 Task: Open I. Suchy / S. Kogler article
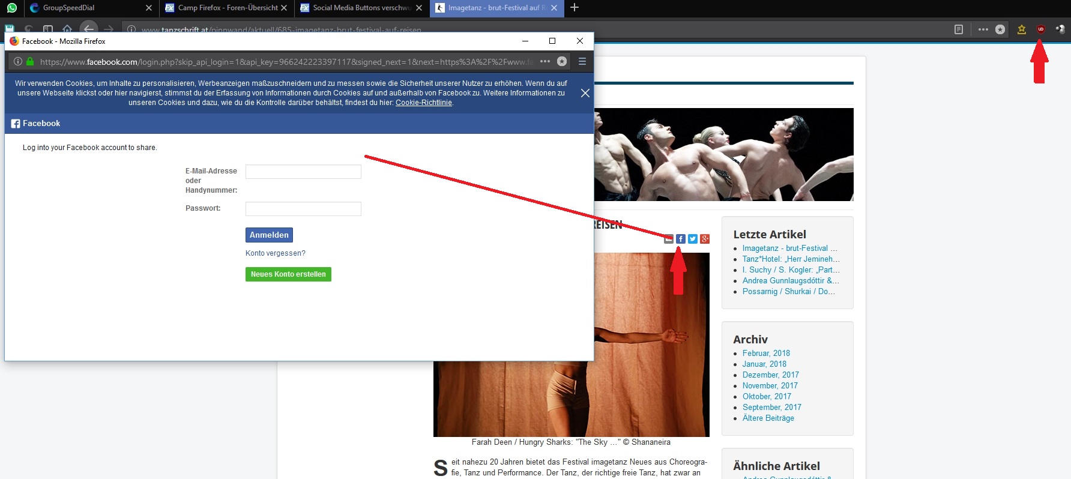coord(791,270)
